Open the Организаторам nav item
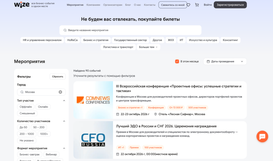The image size is (273, 161). pyautogui.click(x=113, y=5)
